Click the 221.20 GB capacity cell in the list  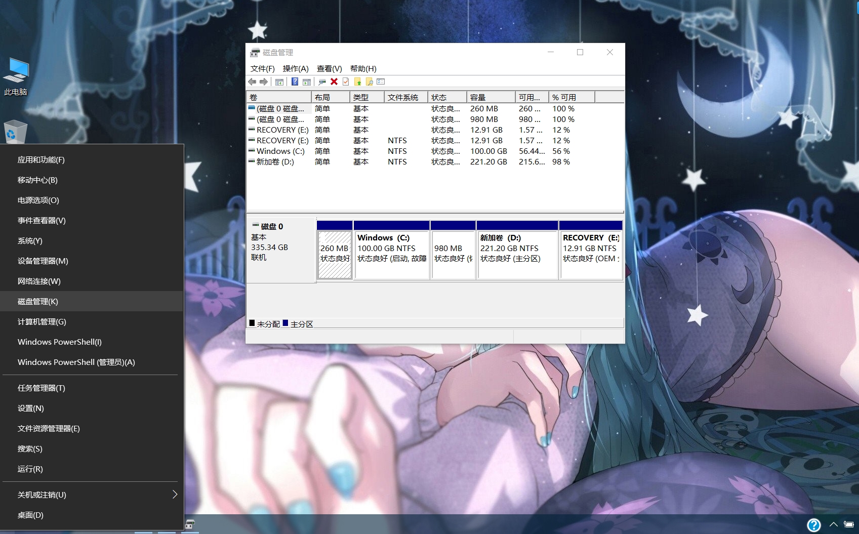click(488, 162)
